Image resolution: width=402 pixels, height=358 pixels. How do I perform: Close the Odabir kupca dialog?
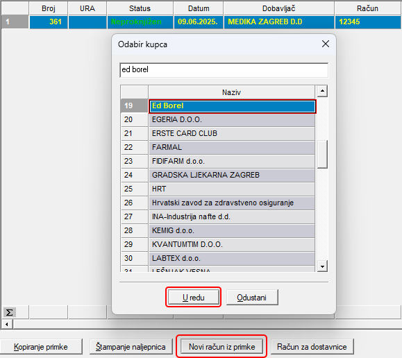click(x=326, y=44)
